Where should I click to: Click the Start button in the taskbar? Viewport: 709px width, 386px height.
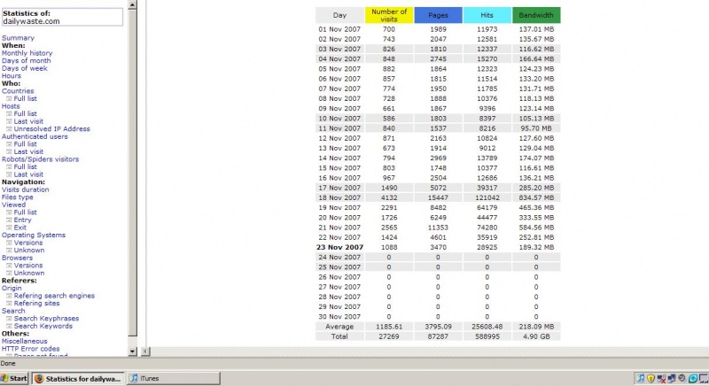(15, 379)
